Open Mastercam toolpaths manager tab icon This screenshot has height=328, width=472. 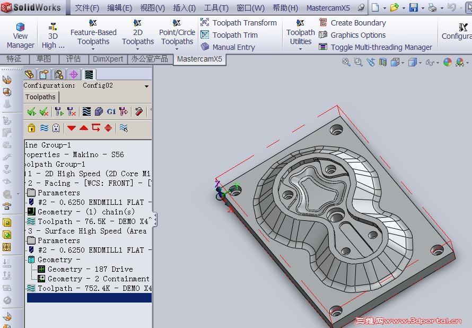point(89,74)
